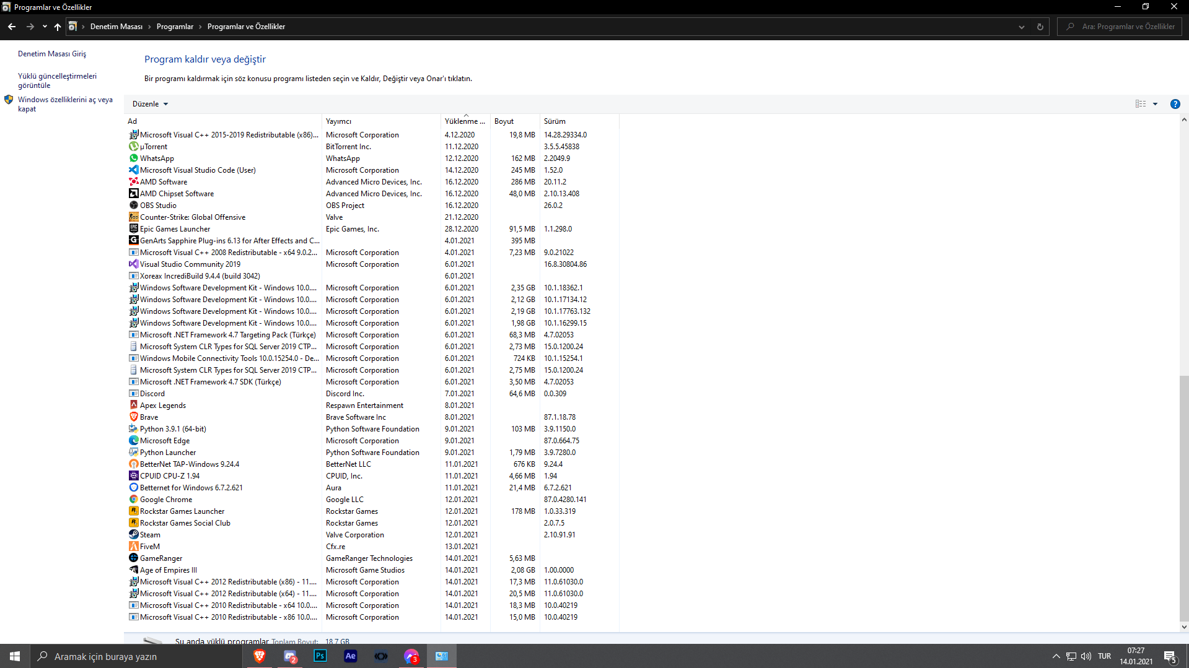Viewport: 1189px width, 668px height.
Task: Click the Epic Games Launcher icon
Action: [x=133, y=229]
